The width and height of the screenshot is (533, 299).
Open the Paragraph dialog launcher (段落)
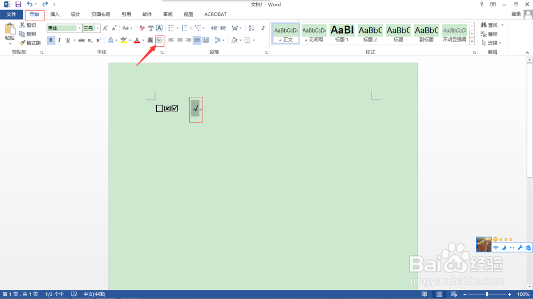click(266, 53)
